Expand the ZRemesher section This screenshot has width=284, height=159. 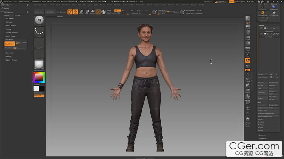point(9,53)
